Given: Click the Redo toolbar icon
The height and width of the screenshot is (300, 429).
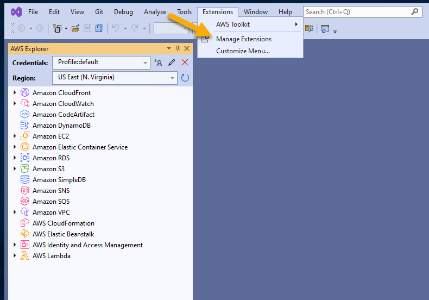Looking at the screenshot, I should (x=135, y=28).
